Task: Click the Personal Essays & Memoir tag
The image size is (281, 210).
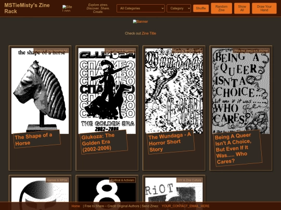Action: coord(251,51)
